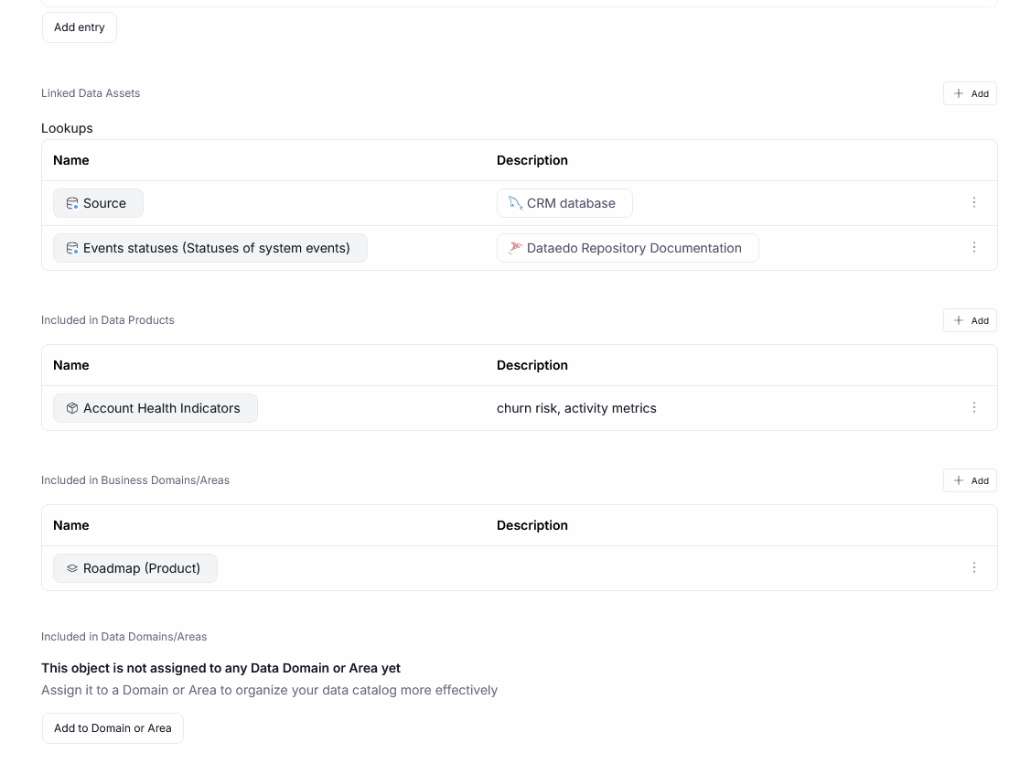This screenshot has height=775, width=1020.
Task: Open the Roadmap (Product) business domain
Action: coord(141,568)
